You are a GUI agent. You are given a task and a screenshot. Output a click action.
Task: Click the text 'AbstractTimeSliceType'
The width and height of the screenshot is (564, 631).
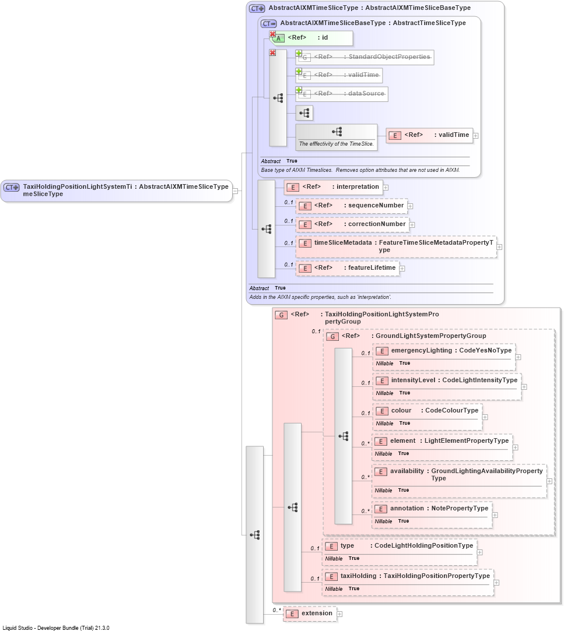pyautogui.click(x=429, y=23)
